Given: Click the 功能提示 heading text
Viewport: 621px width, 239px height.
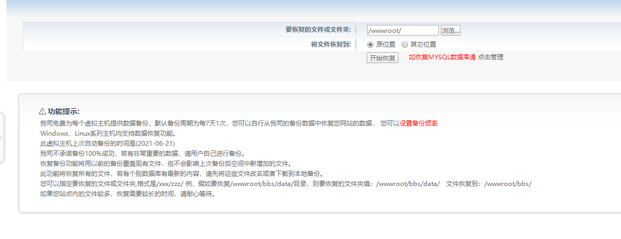Looking at the screenshot, I should coord(64,112).
